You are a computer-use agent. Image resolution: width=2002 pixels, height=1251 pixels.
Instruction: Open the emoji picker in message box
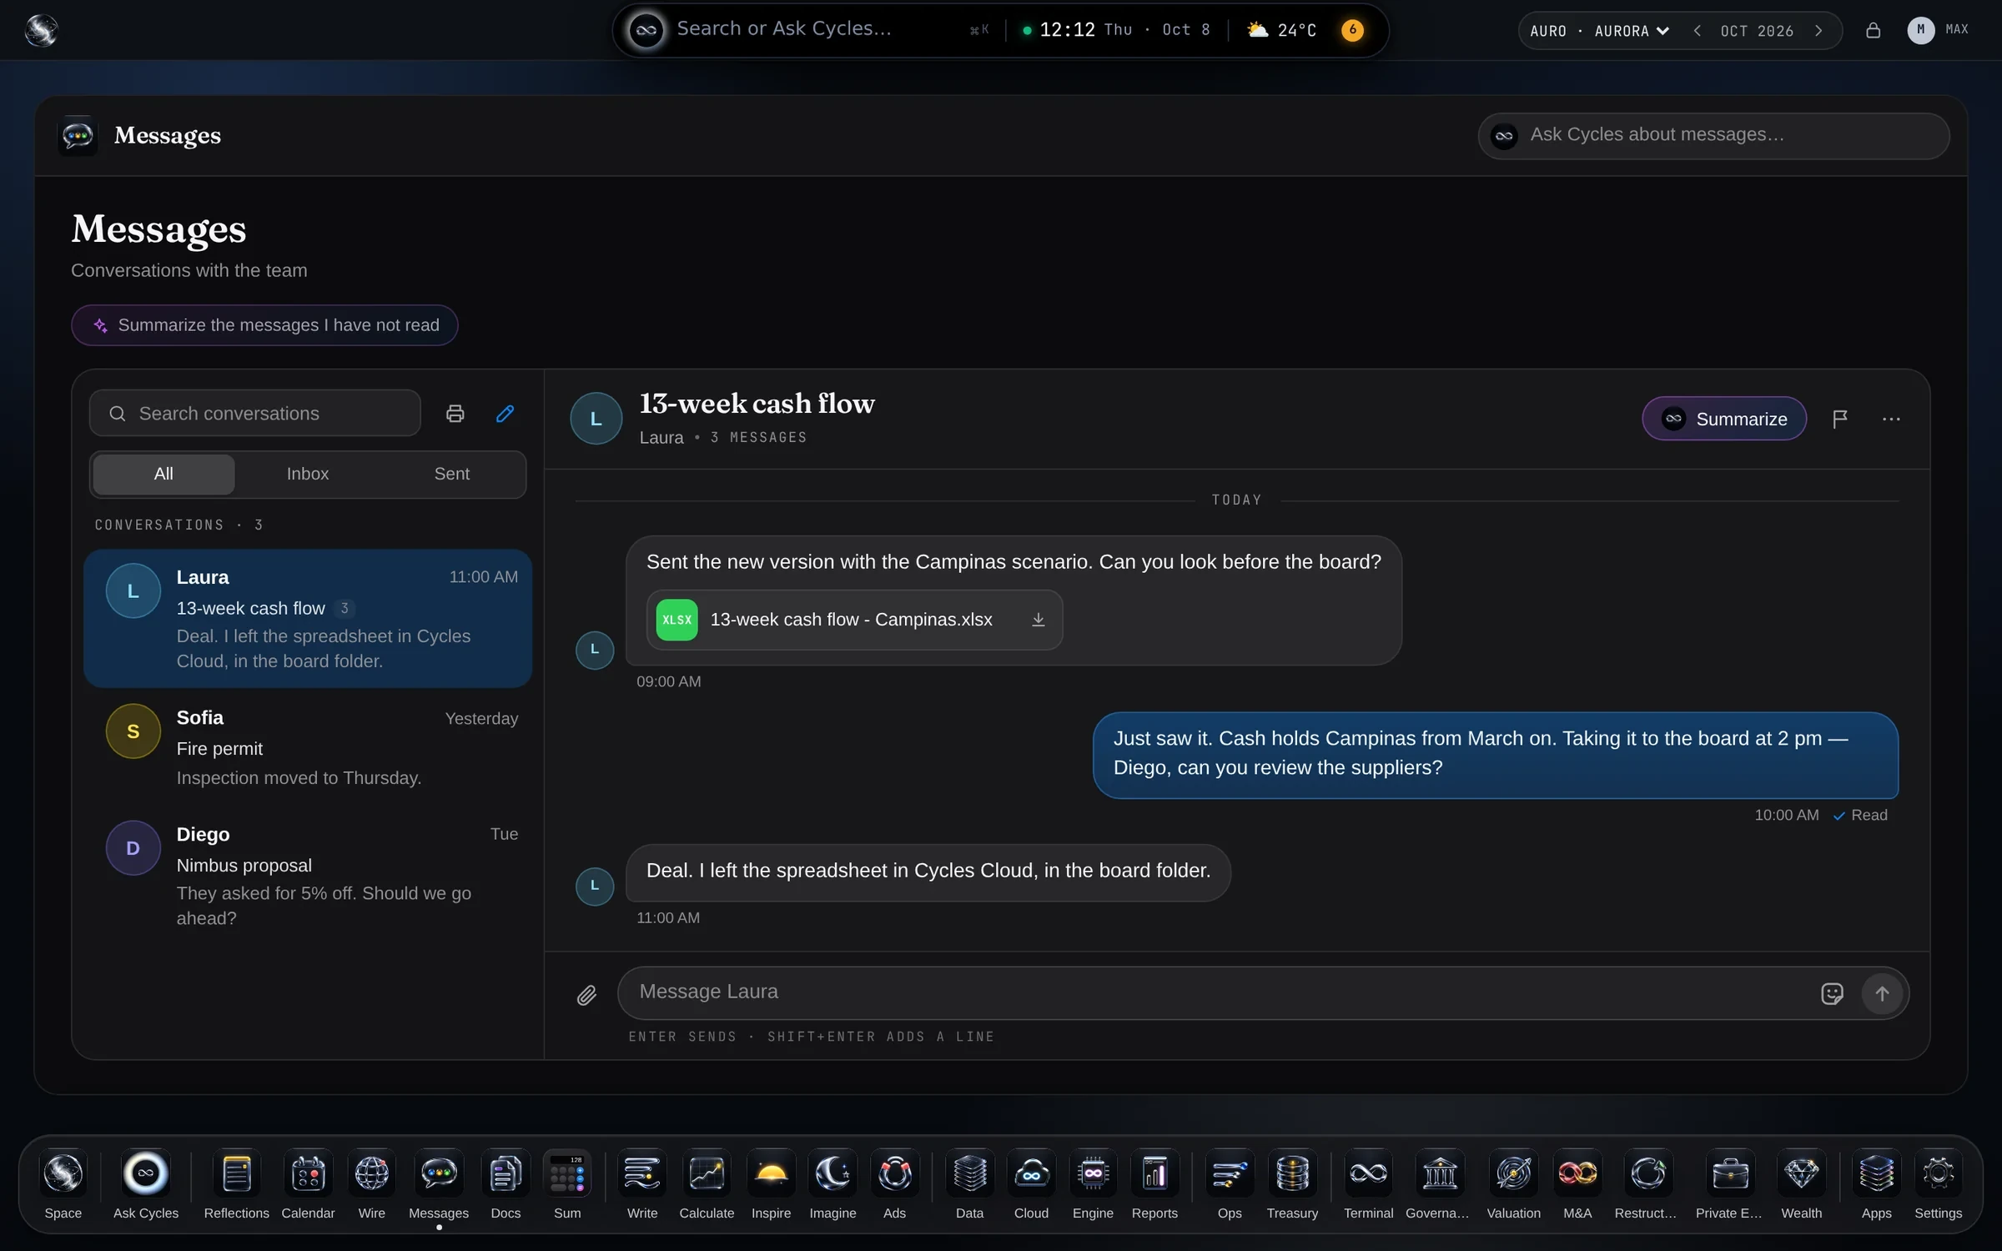(x=1832, y=993)
